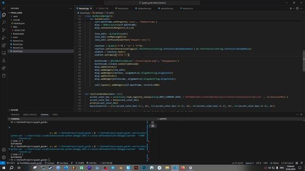Open the database view in activity bar
Screen dimensions: 305x171
(x=4, y=76)
